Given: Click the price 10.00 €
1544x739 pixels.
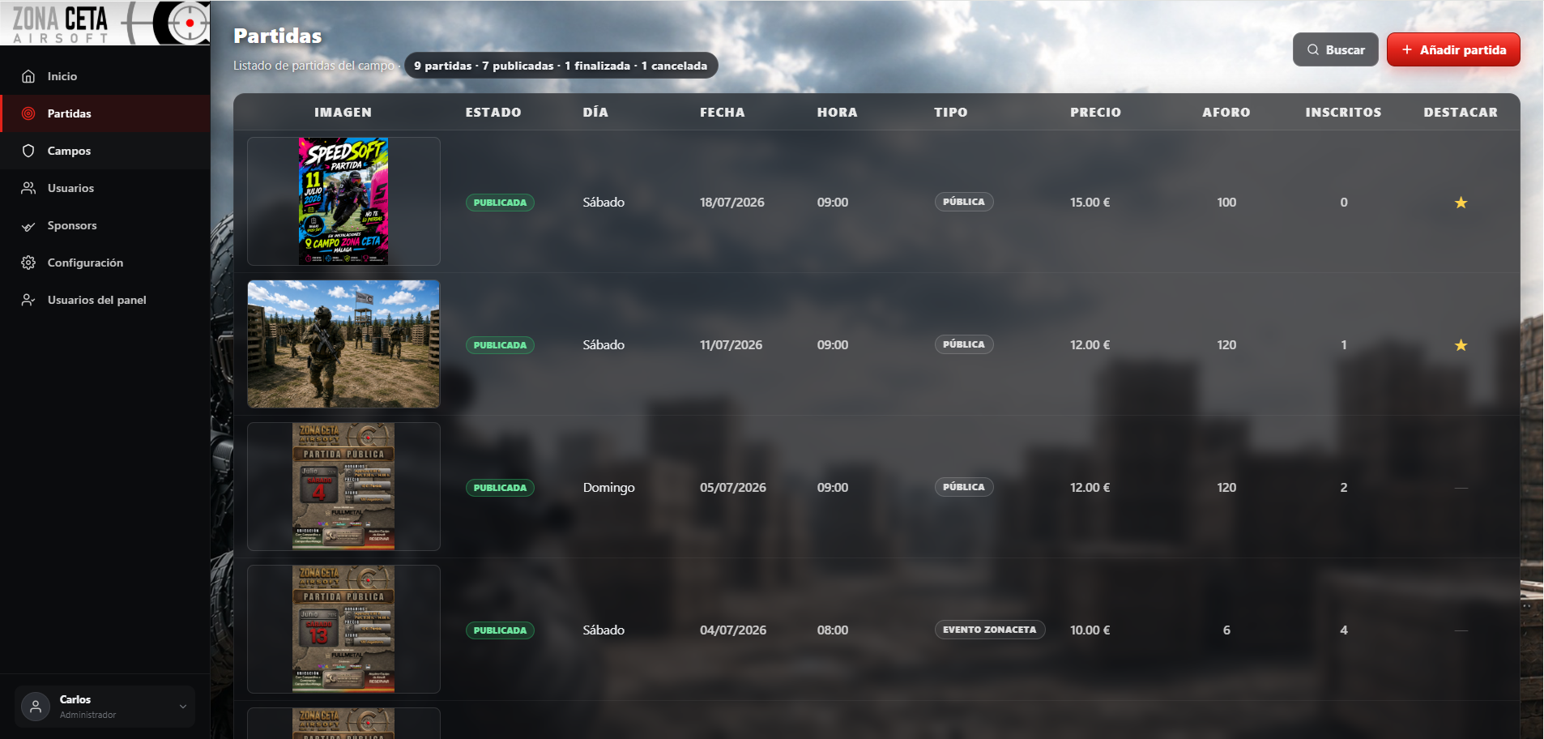Looking at the screenshot, I should pyautogui.click(x=1090, y=630).
